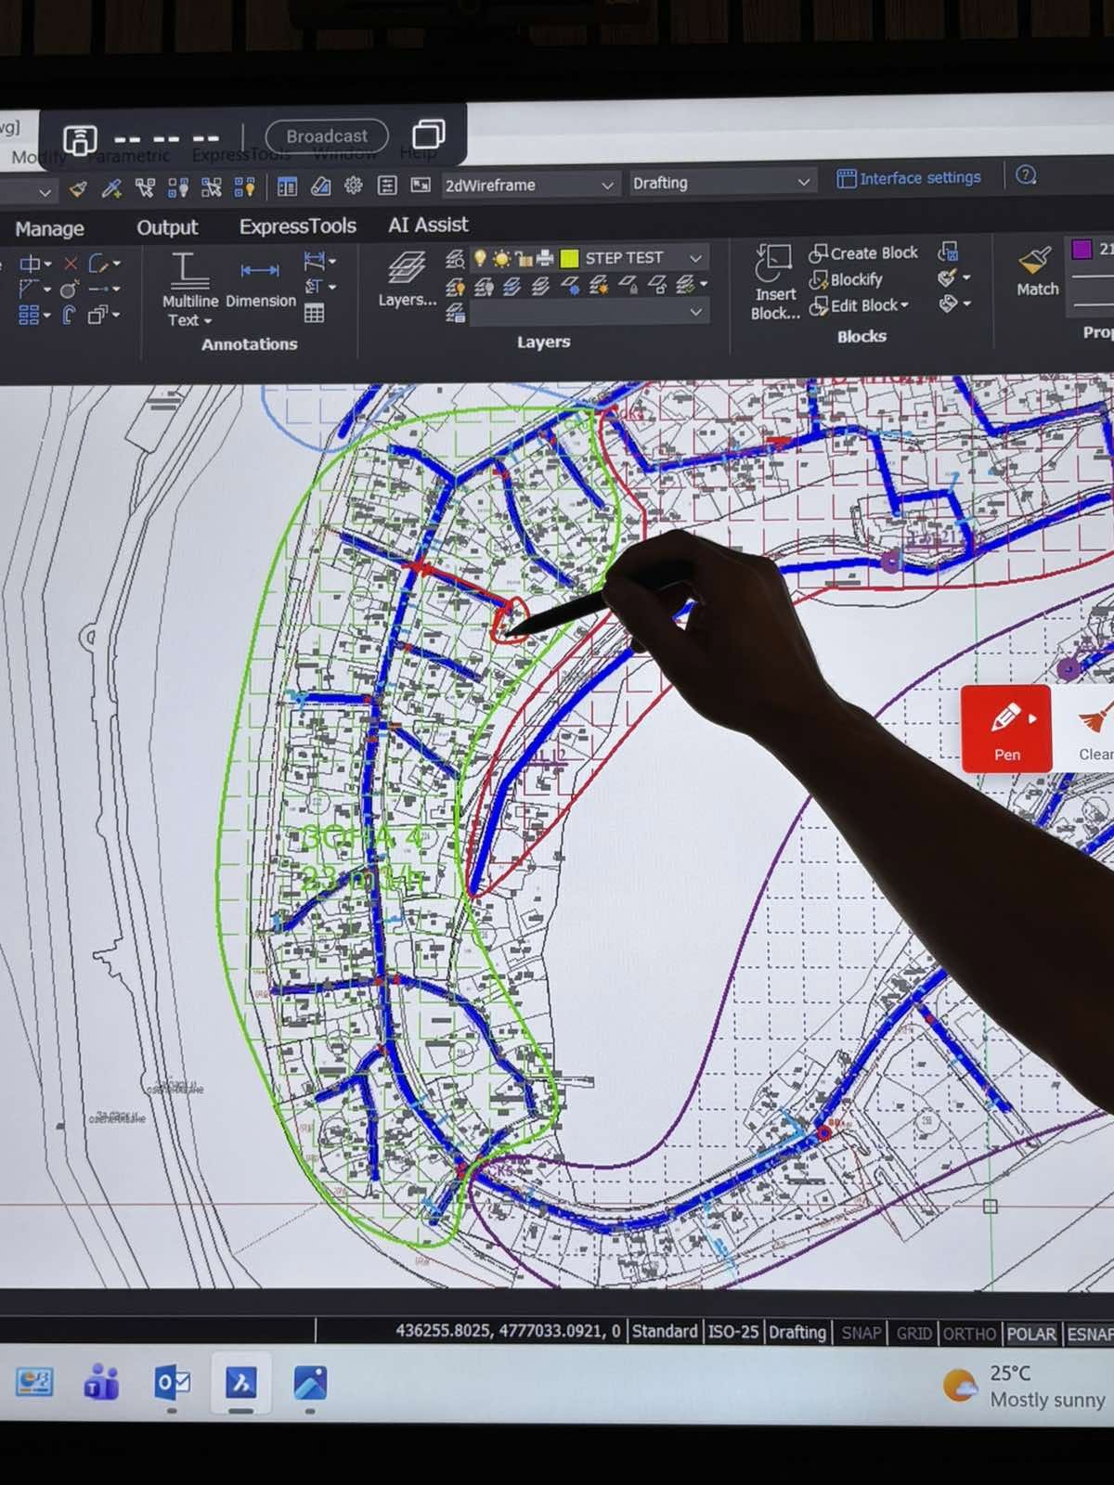
Task: Open the Manage ribbon tab
Action: click(49, 228)
